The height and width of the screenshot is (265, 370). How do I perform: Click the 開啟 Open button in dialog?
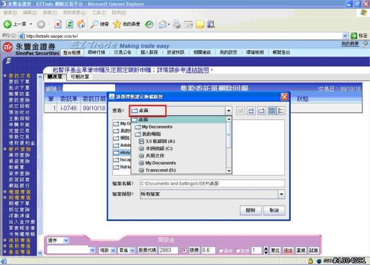coord(250,210)
